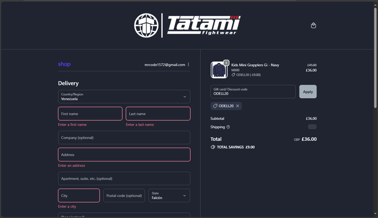Click the email mrcode1572@gmail.com

tap(165, 65)
